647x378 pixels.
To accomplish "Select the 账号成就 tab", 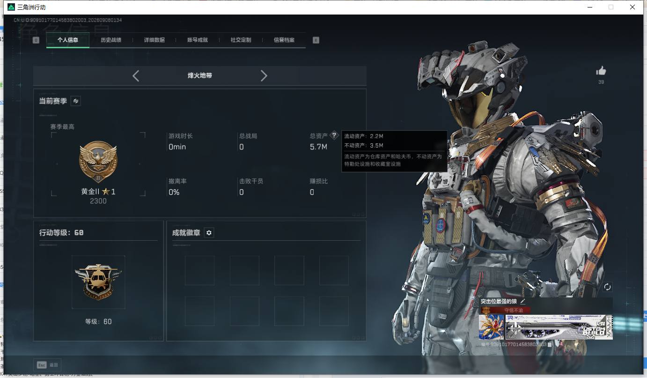I will pyautogui.click(x=198, y=40).
